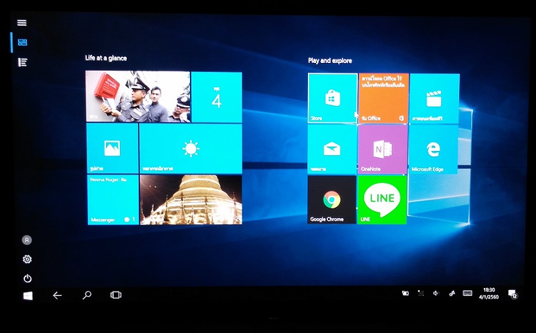Open the news tile with police photo
Image resolution: width=536 pixels, height=333 pixels.
coord(138,96)
